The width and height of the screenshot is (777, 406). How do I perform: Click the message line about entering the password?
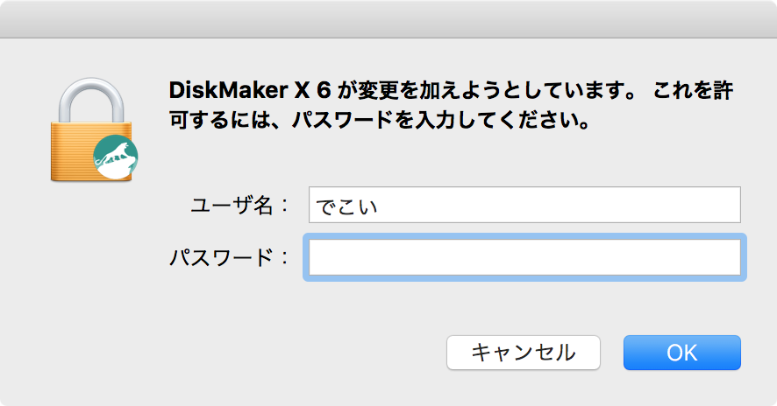[x=379, y=120]
